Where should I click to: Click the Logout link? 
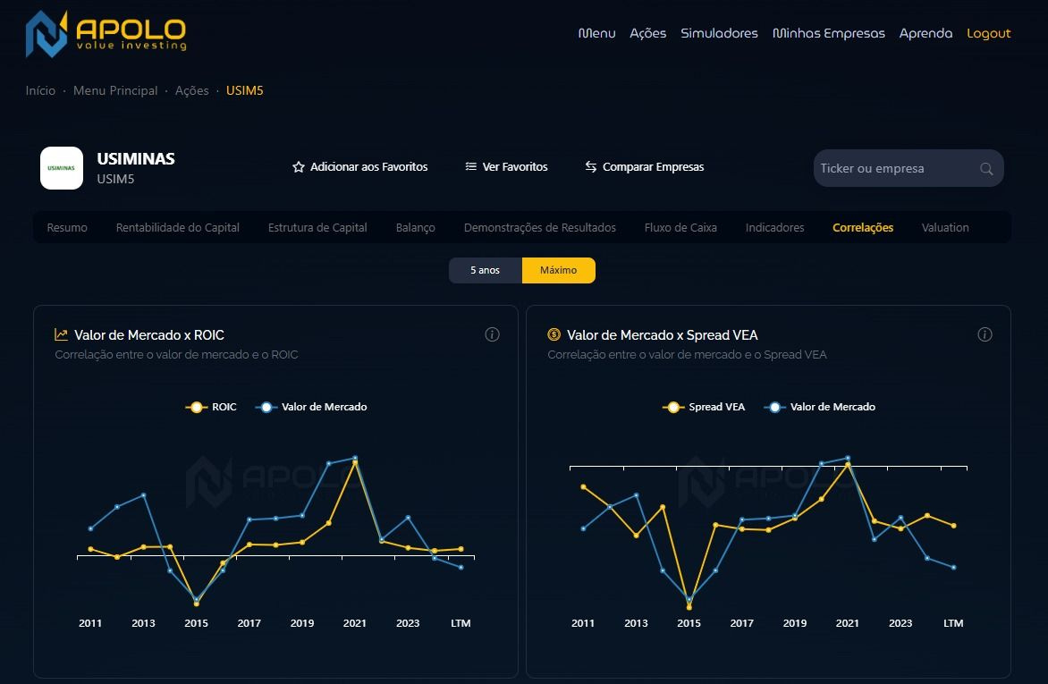tap(988, 33)
